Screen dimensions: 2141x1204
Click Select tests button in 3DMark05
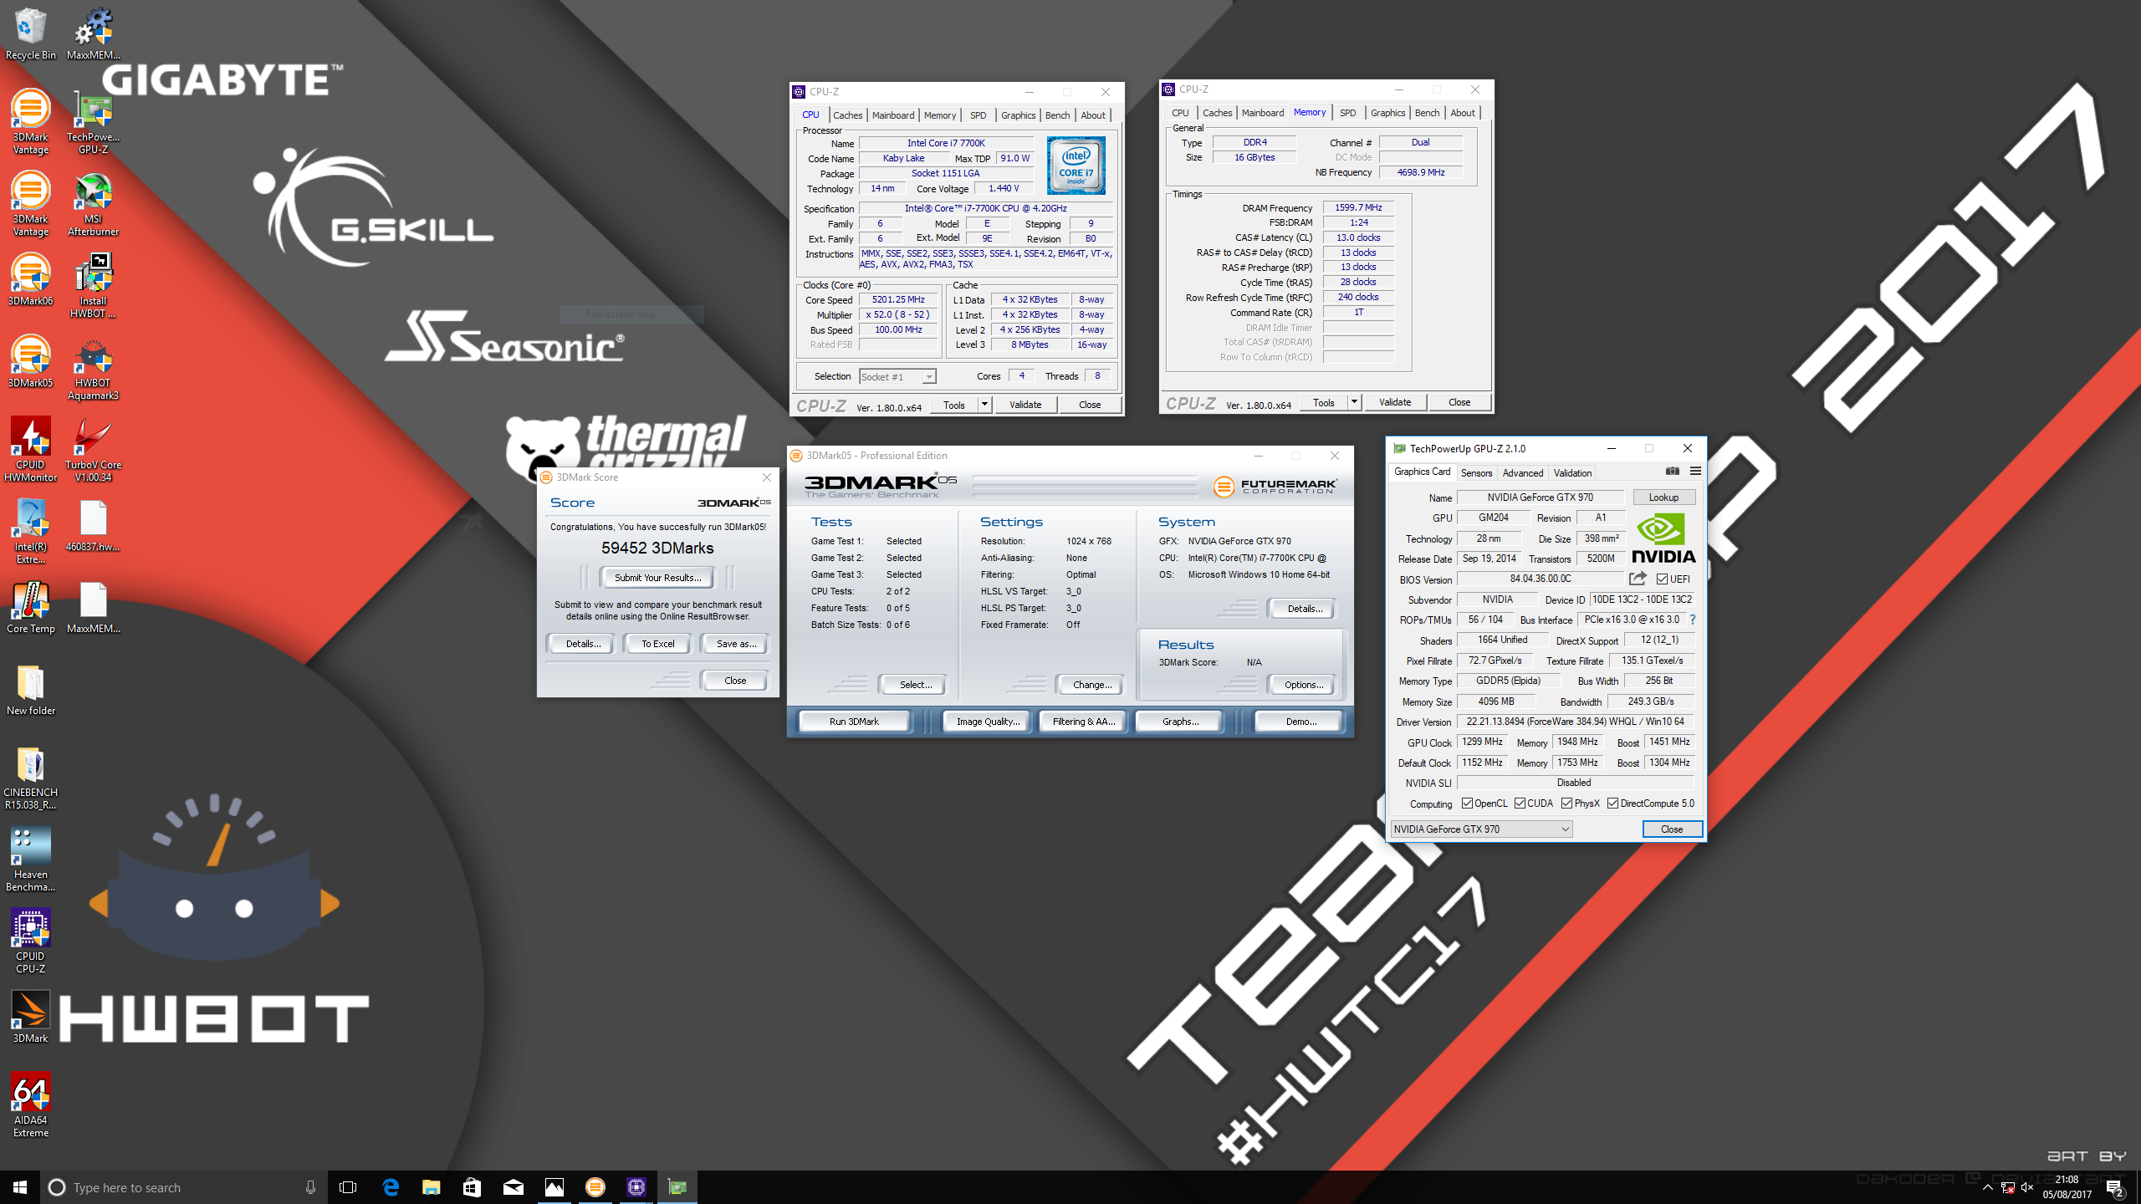(x=915, y=685)
